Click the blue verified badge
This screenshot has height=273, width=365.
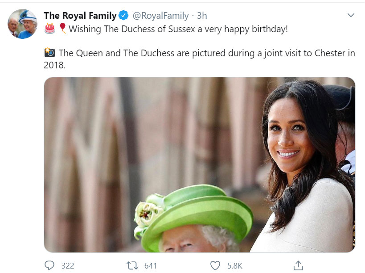coord(123,16)
